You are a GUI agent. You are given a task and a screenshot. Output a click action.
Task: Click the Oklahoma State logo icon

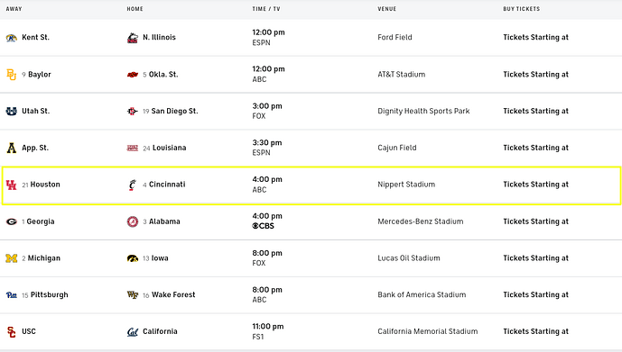[x=133, y=75]
